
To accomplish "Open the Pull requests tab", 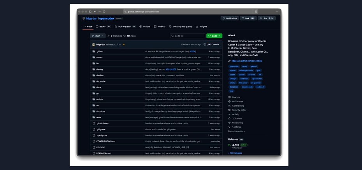I will coord(125,26).
